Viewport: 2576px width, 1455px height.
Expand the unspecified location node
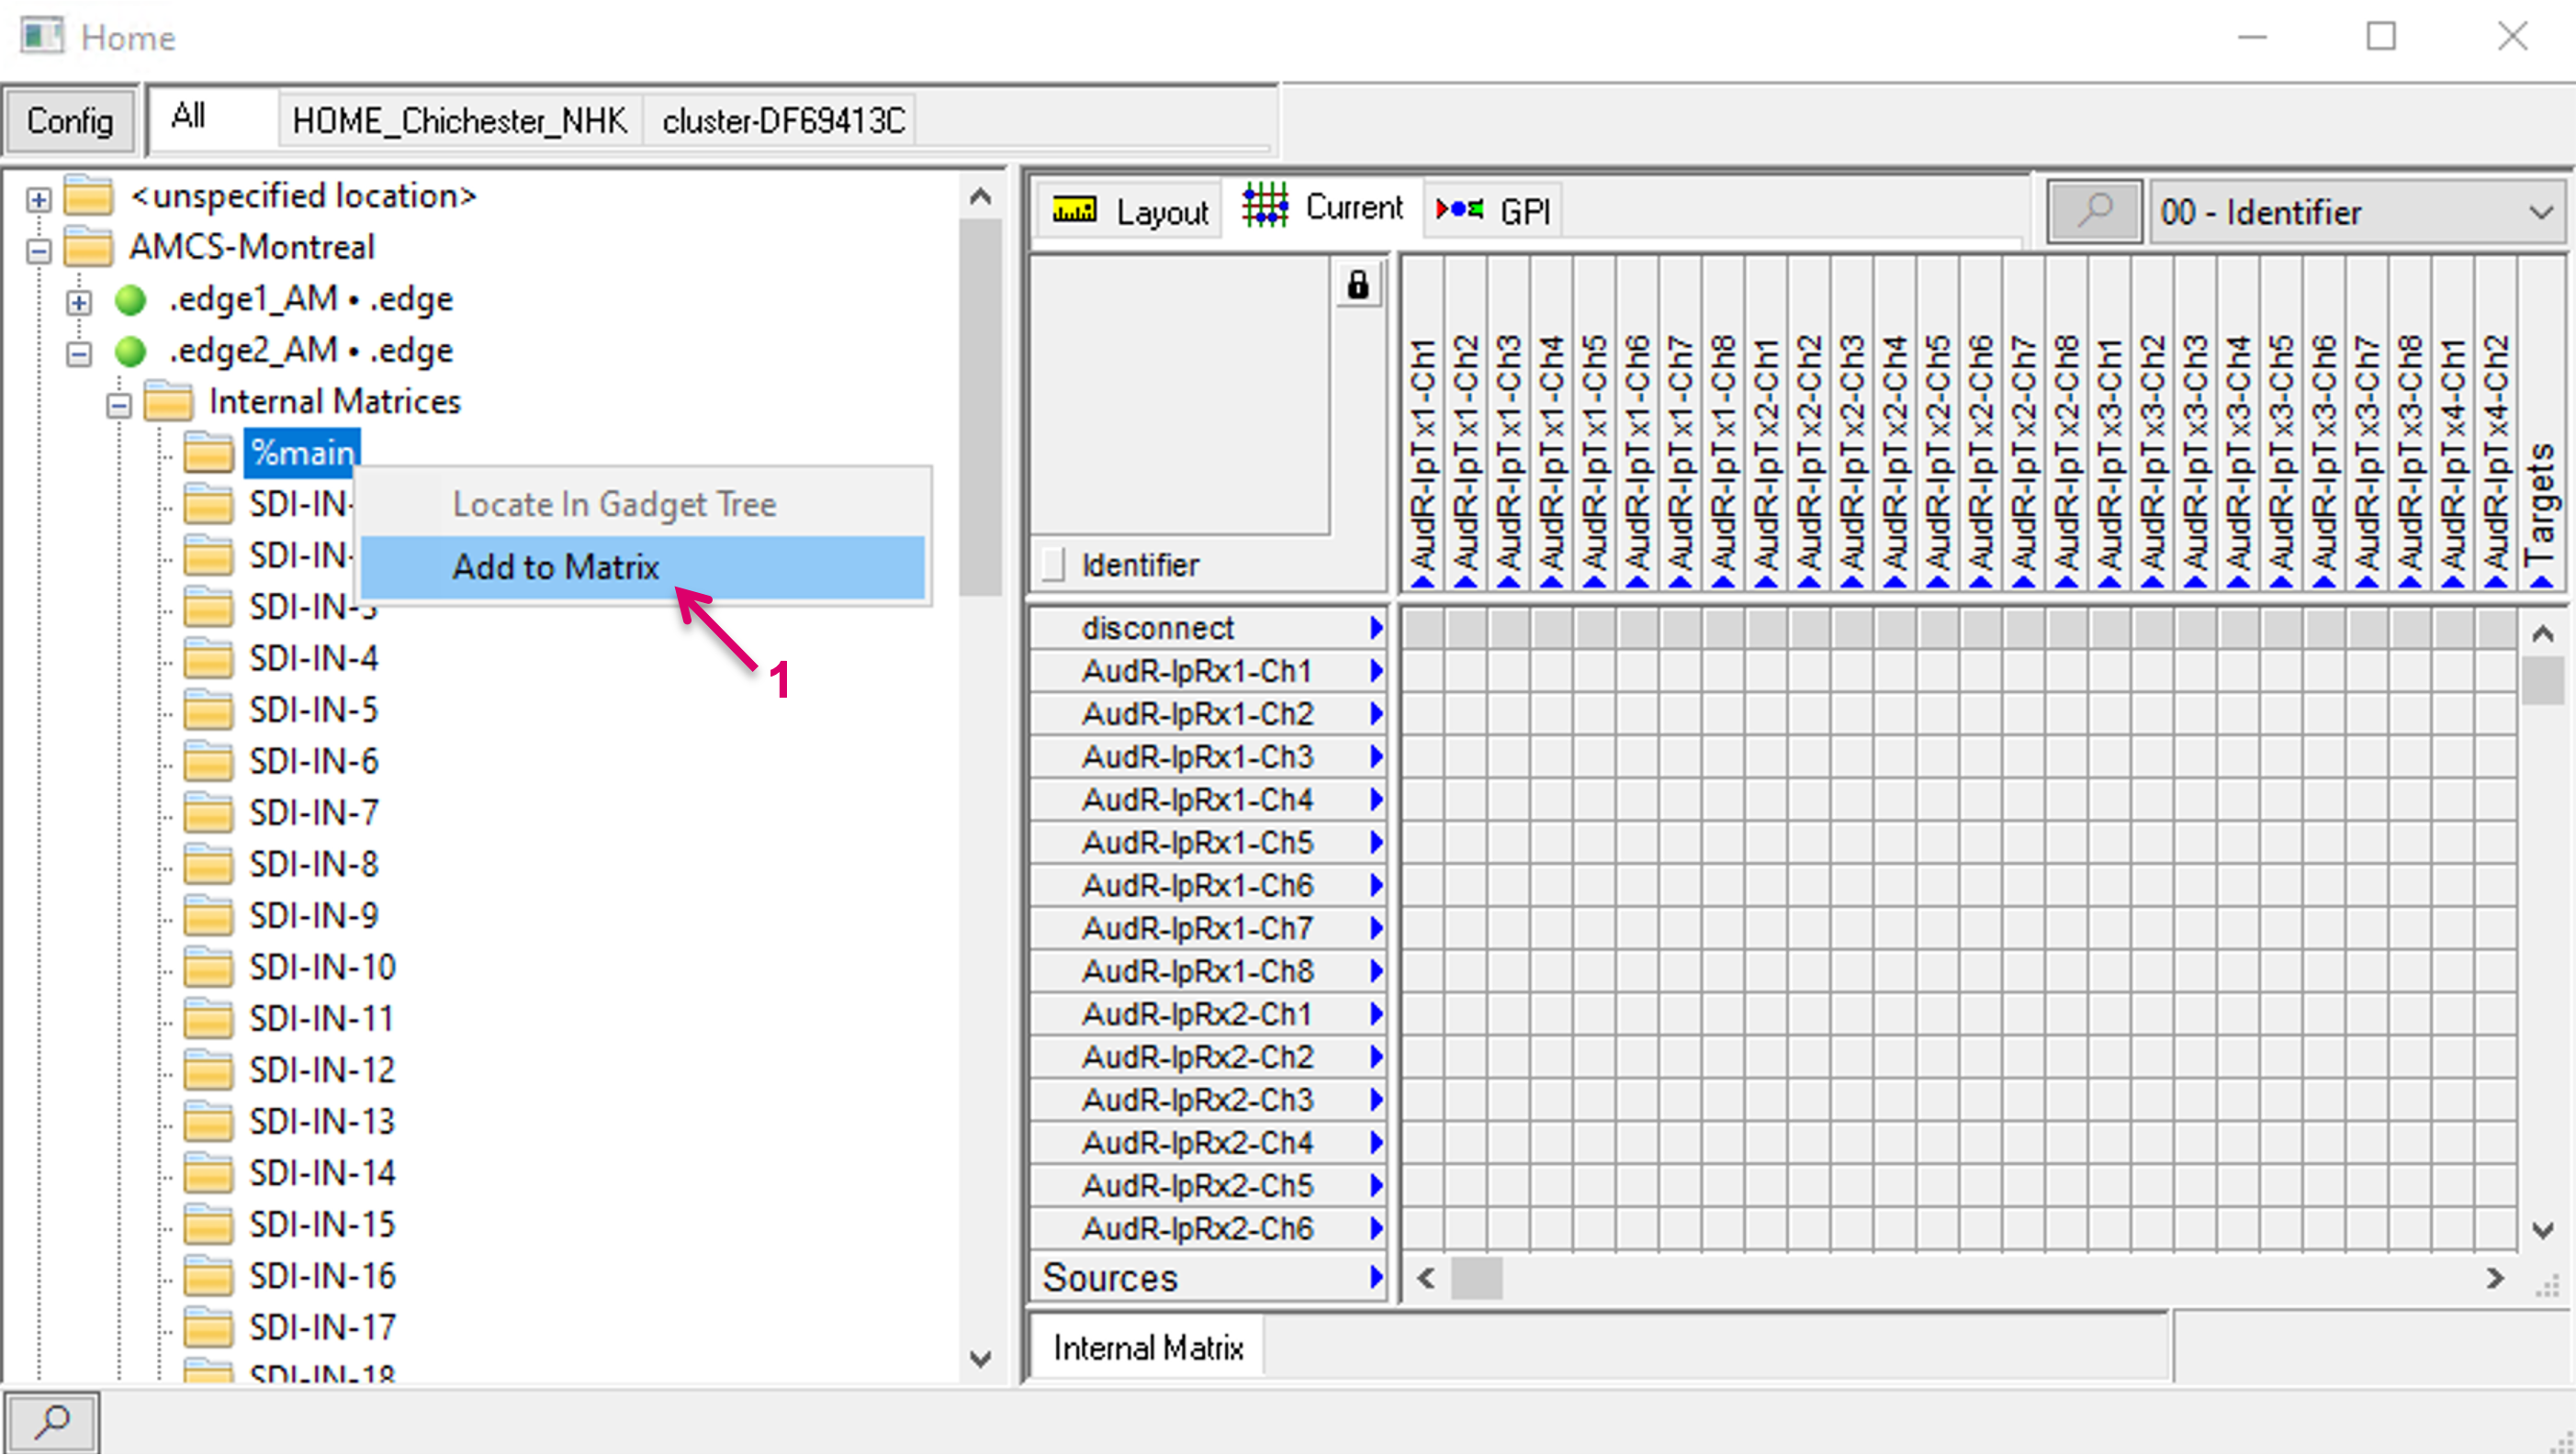tap(38, 200)
